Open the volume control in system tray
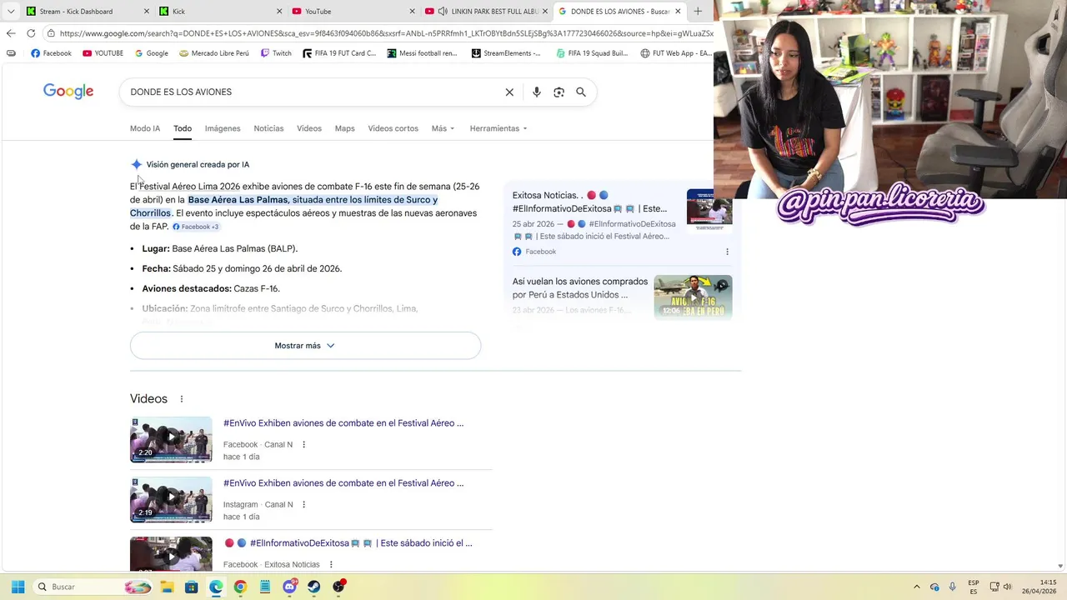 1008,587
